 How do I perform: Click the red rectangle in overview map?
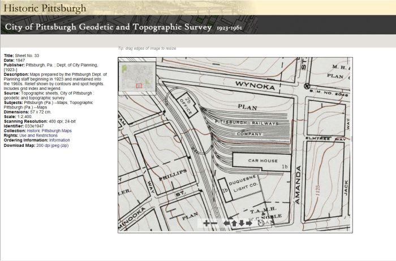click(x=139, y=86)
